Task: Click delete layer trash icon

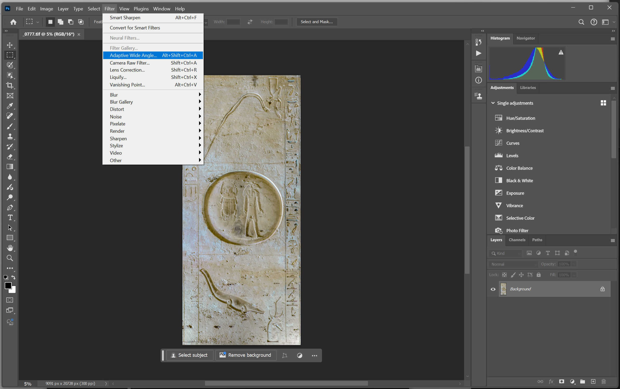Action: (603, 381)
